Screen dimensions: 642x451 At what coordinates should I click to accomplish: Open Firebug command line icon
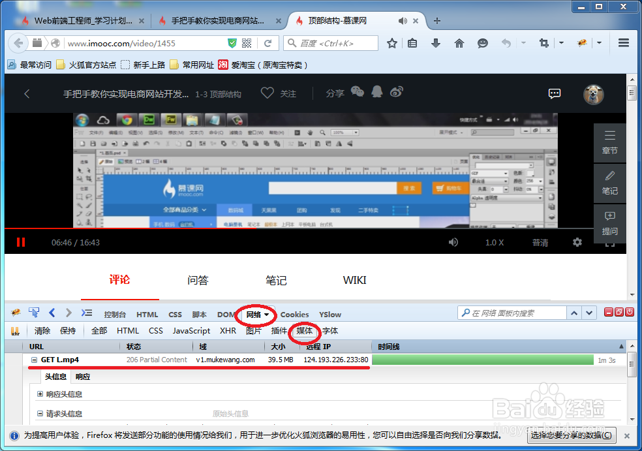click(x=86, y=313)
